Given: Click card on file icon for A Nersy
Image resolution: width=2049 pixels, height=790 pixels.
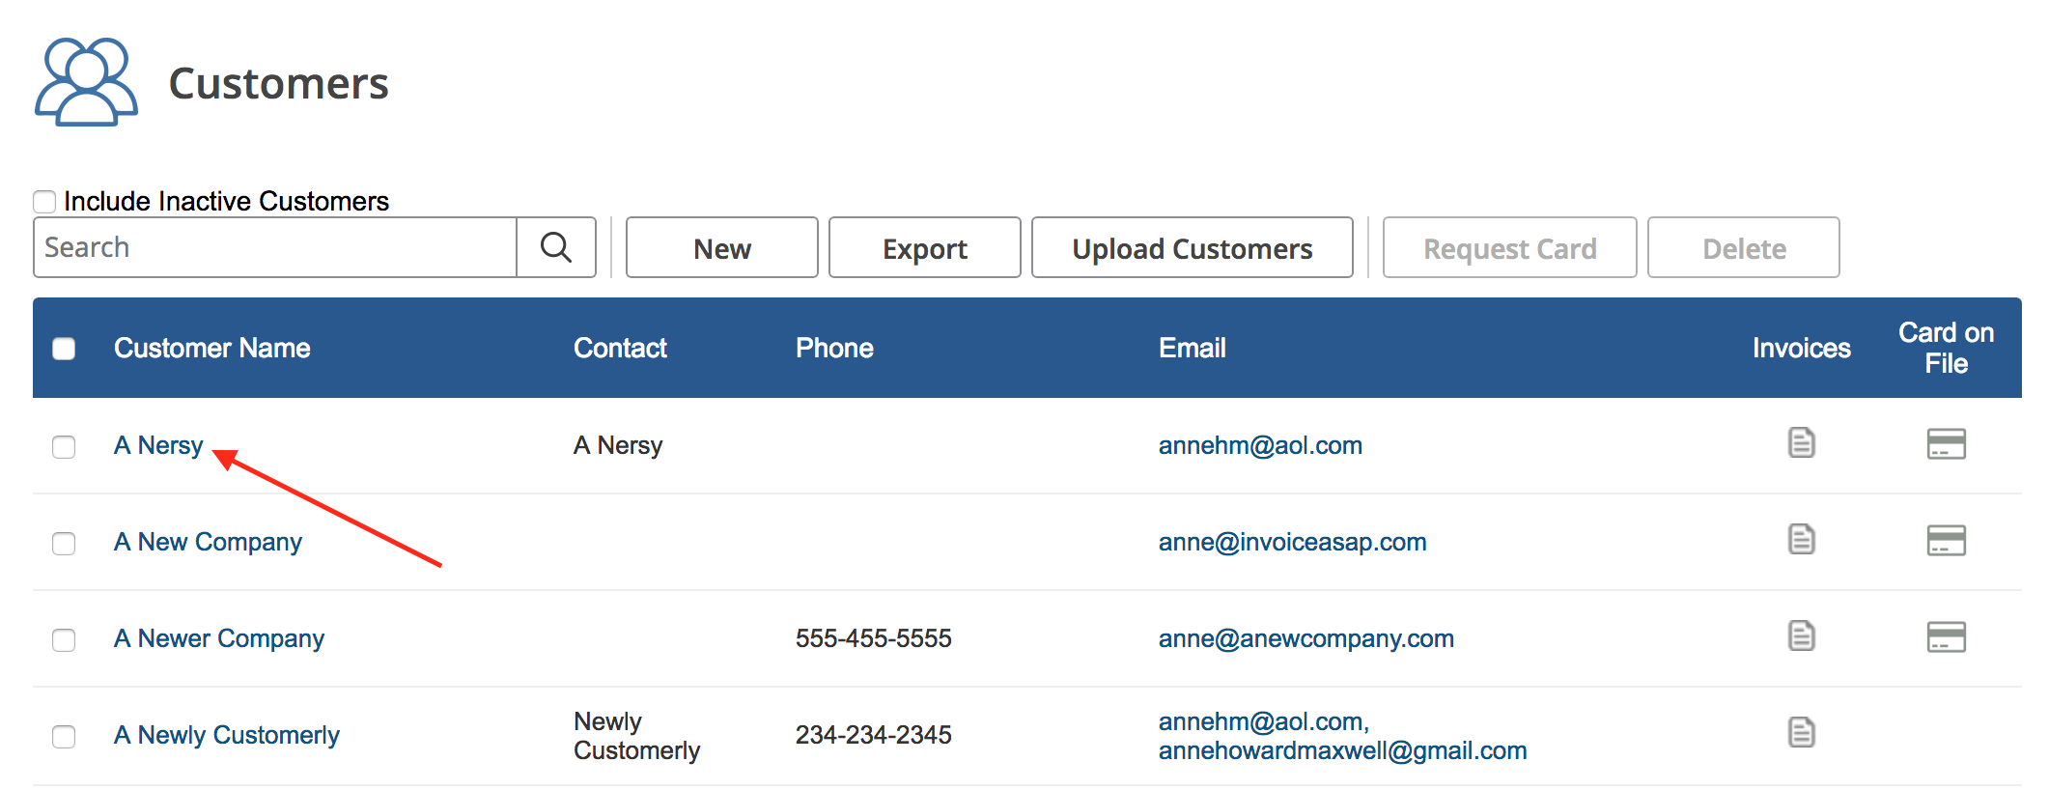Looking at the screenshot, I should (x=1946, y=444).
